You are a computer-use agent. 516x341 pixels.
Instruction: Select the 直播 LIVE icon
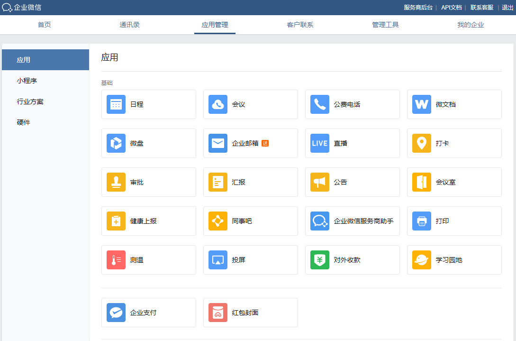pyautogui.click(x=320, y=143)
